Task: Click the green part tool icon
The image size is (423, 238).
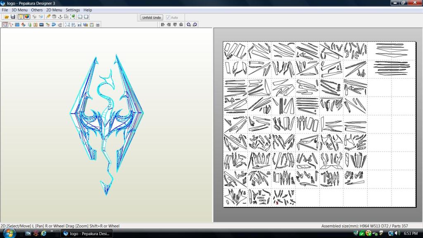Action: pyautogui.click(x=29, y=24)
